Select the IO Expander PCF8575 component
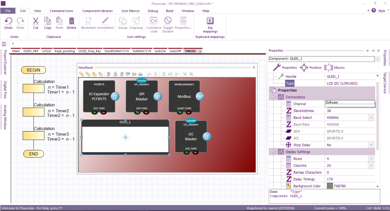Screen dimensions: 390x211 pos(99,96)
